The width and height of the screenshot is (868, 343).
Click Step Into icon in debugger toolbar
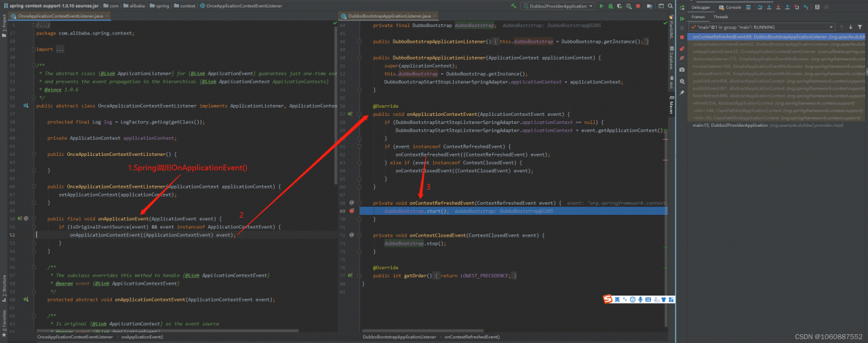click(x=769, y=7)
